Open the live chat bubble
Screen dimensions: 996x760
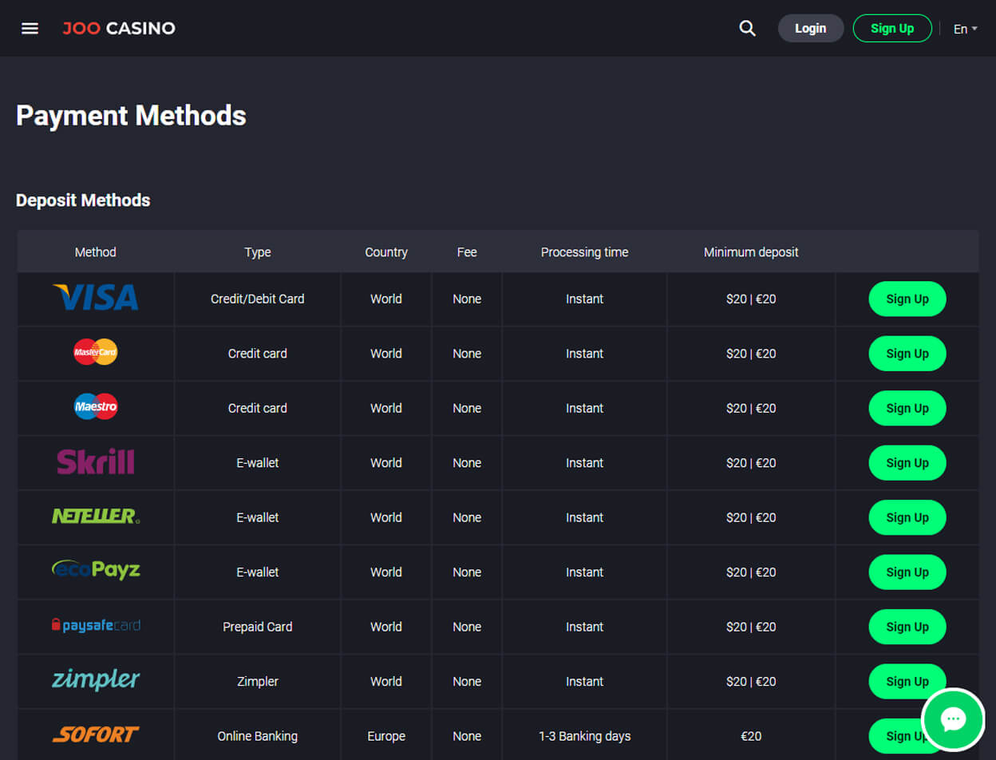pyautogui.click(x=953, y=719)
